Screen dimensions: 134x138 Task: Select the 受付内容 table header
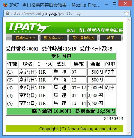[61, 56]
